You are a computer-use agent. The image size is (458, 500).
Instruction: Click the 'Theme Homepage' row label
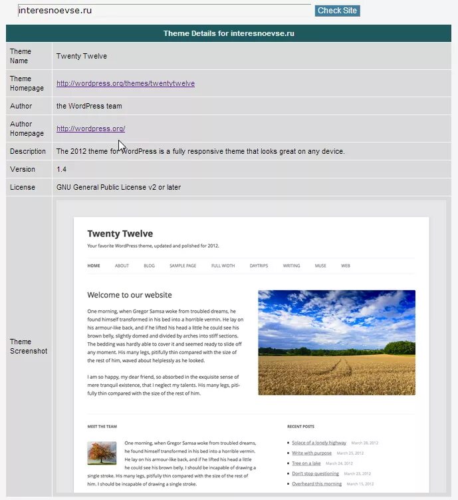[27, 83]
